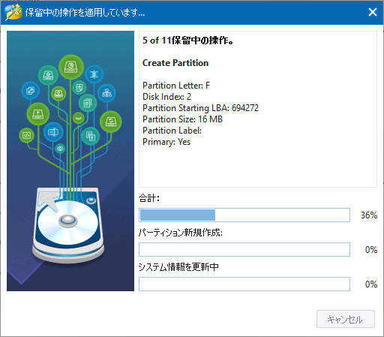Image resolution: width=384 pixels, height=337 pixels.
Task: Click the large disk pie-chart icon at tree top
Action: coord(71,67)
